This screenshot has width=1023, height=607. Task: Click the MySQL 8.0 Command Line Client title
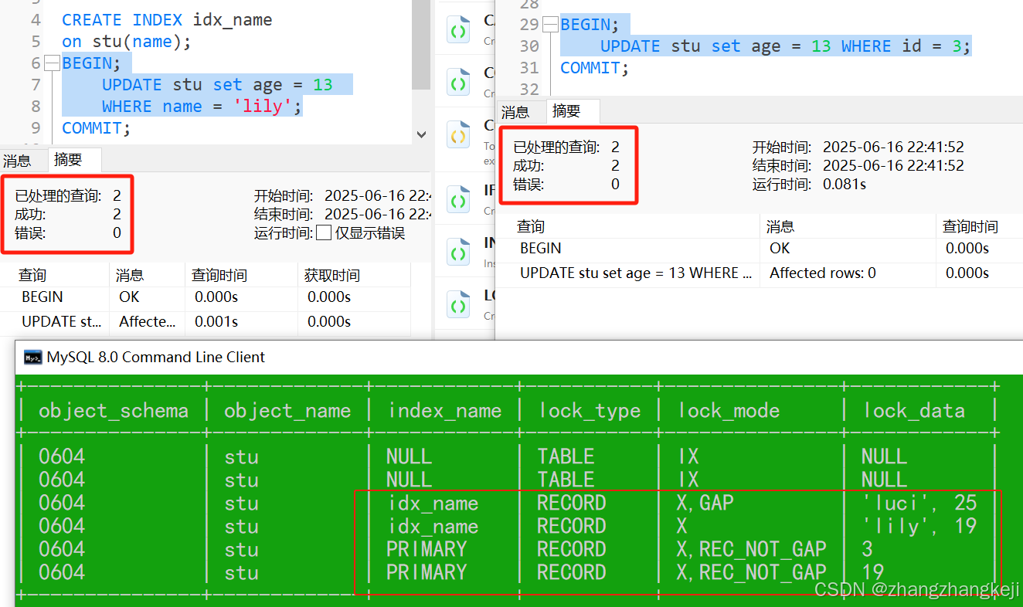click(156, 357)
